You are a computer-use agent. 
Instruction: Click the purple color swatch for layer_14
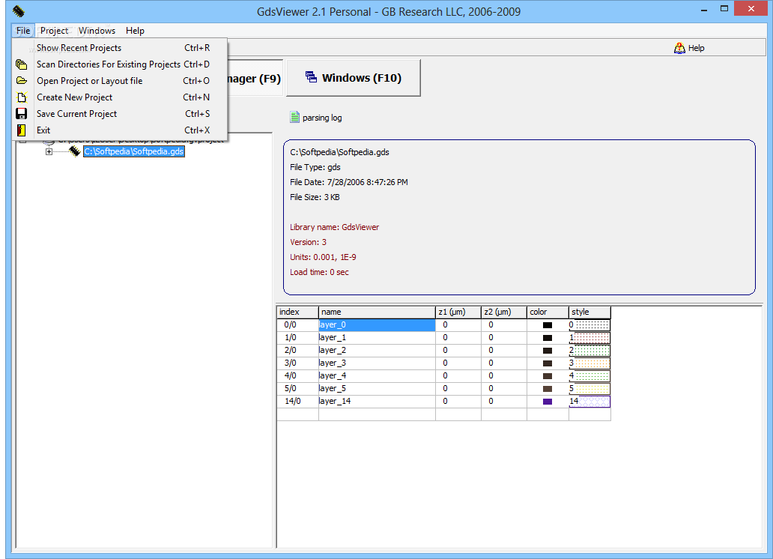click(x=548, y=402)
